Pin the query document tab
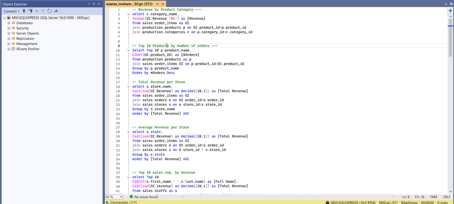Image resolution: width=454 pixels, height=204 pixels. (157, 4)
